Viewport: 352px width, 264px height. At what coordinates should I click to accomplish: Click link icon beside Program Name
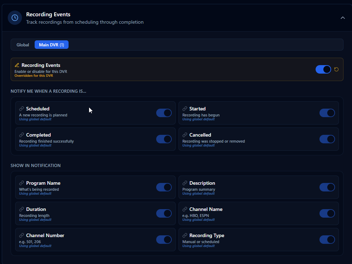[22, 183]
